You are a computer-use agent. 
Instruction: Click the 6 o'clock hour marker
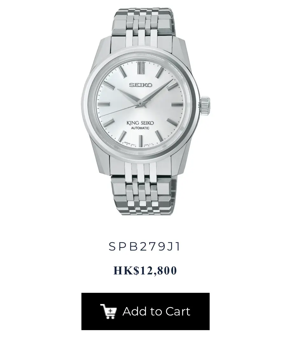pyautogui.click(x=141, y=141)
